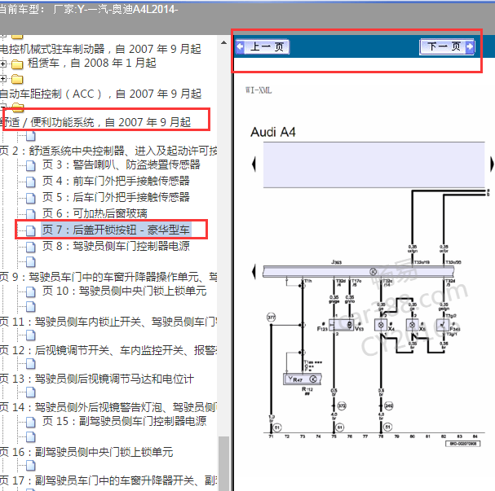Open 页 6：可加热后窗玻璃
The width and height of the screenshot is (495, 491).
[95, 213]
